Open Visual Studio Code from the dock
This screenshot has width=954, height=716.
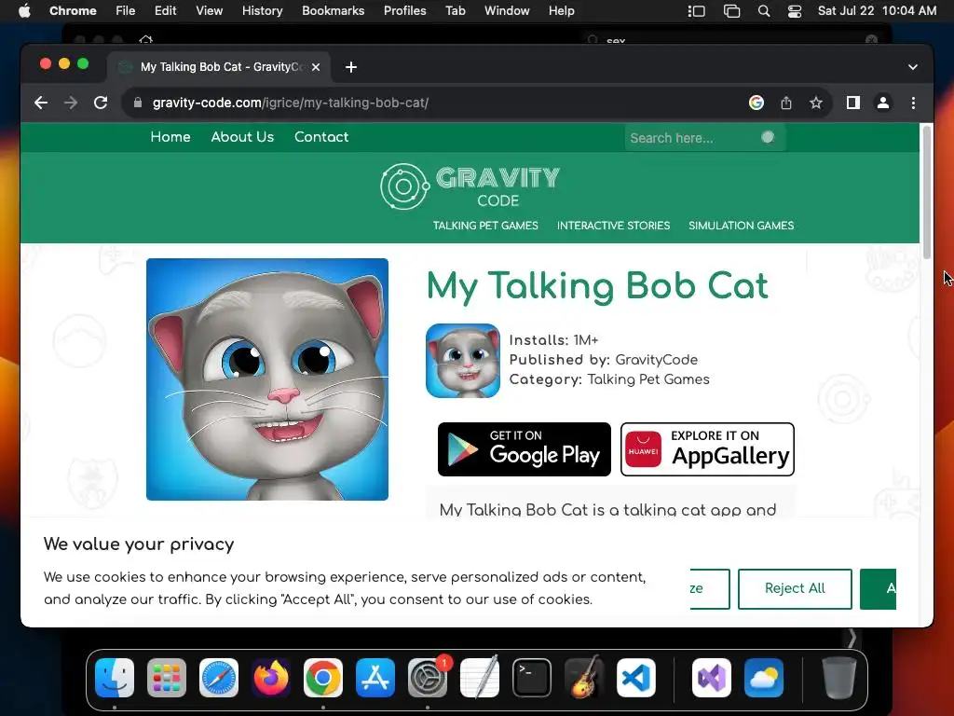pyautogui.click(x=636, y=677)
